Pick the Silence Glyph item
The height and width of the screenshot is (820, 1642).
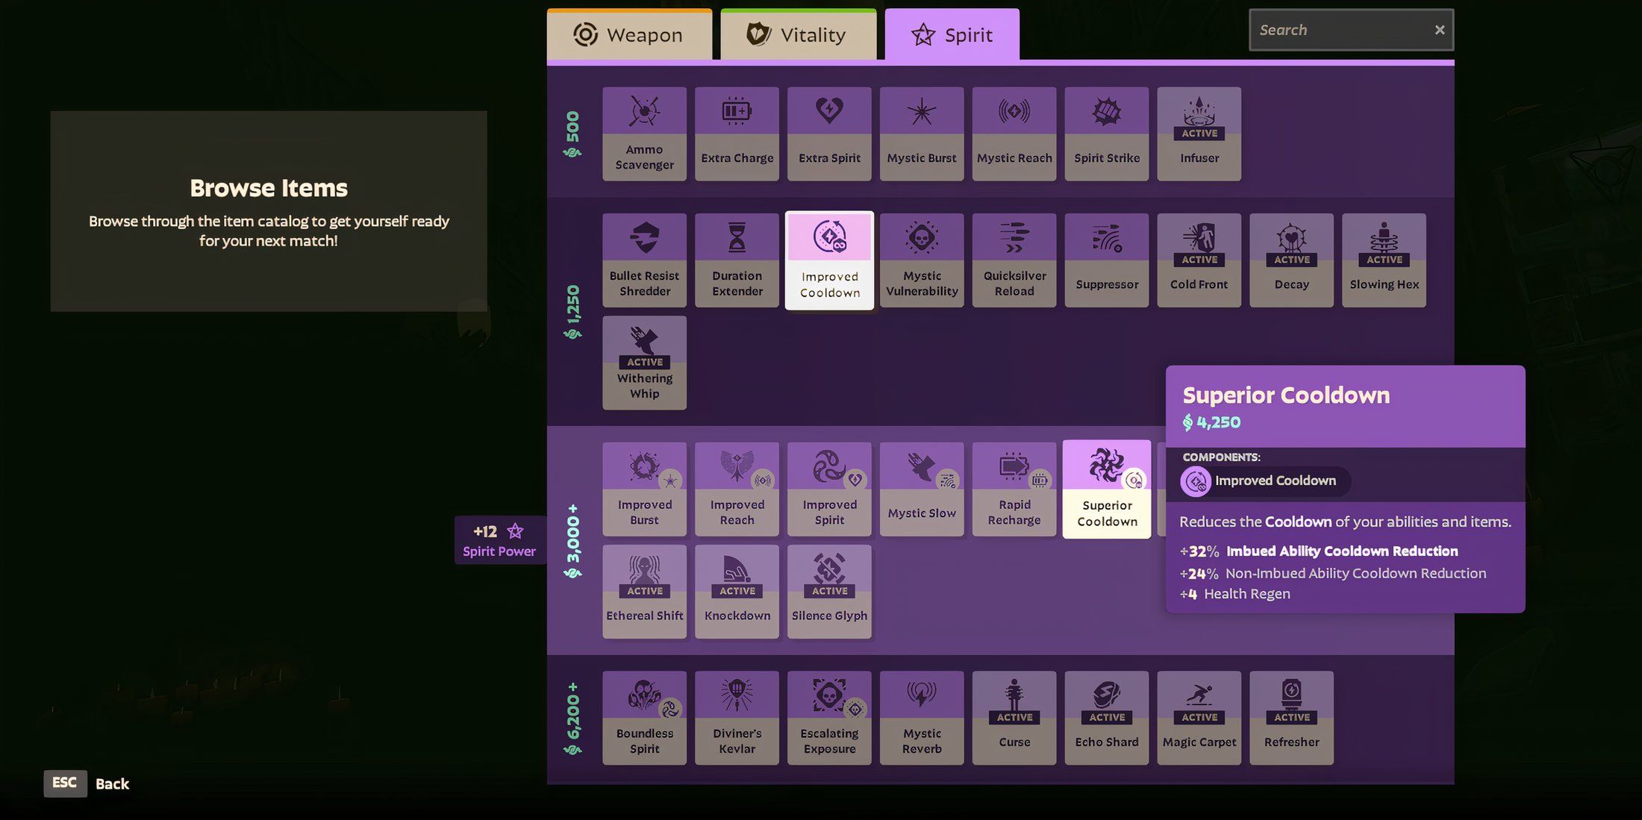[x=829, y=592]
